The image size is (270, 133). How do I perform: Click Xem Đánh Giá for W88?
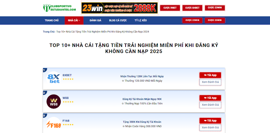(x=210, y=105)
